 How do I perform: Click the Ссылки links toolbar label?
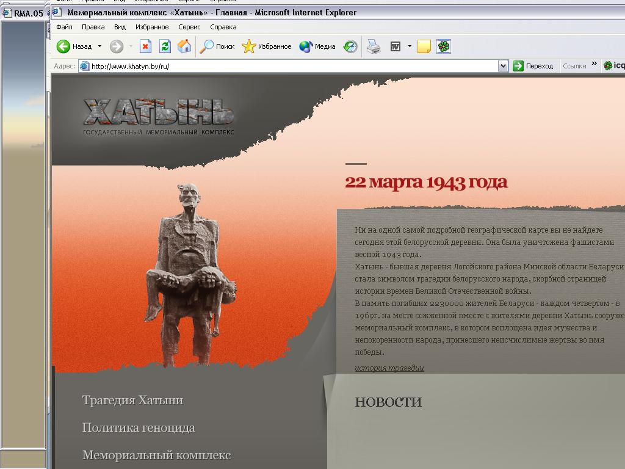click(574, 66)
